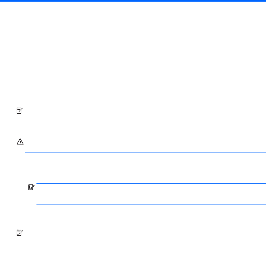Click the upper notepad-with-pencil note icon
This screenshot has width=266, height=260.
[x=20, y=110]
